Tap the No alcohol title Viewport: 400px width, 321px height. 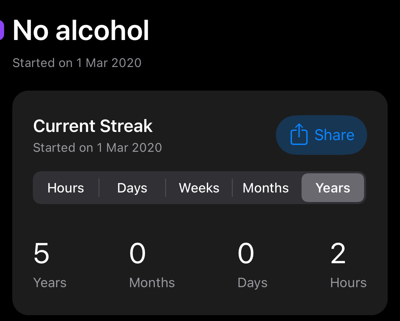81,30
